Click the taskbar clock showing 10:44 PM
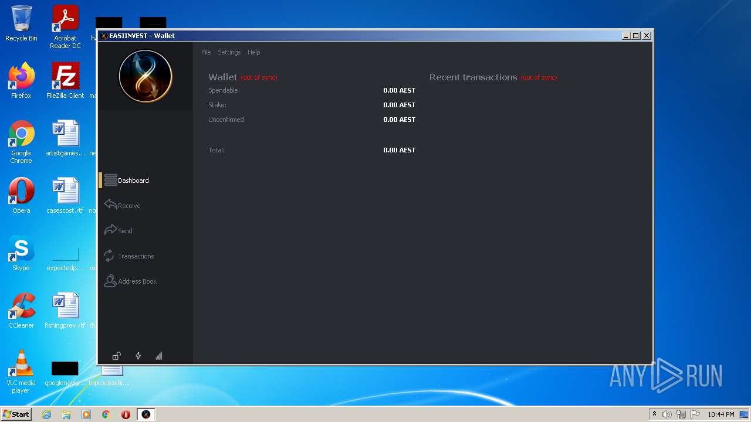This screenshot has height=422, width=751. pyautogui.click(x=721, y=414)
